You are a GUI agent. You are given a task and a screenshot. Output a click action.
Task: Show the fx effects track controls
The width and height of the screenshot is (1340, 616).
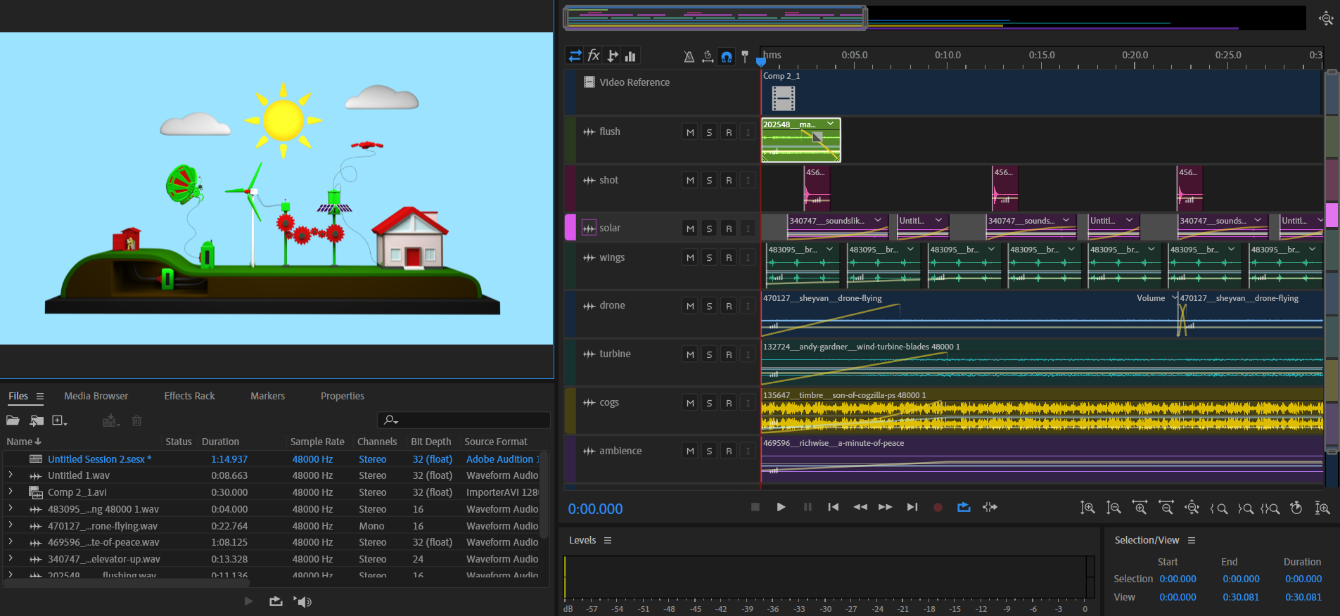coord(594,56)
